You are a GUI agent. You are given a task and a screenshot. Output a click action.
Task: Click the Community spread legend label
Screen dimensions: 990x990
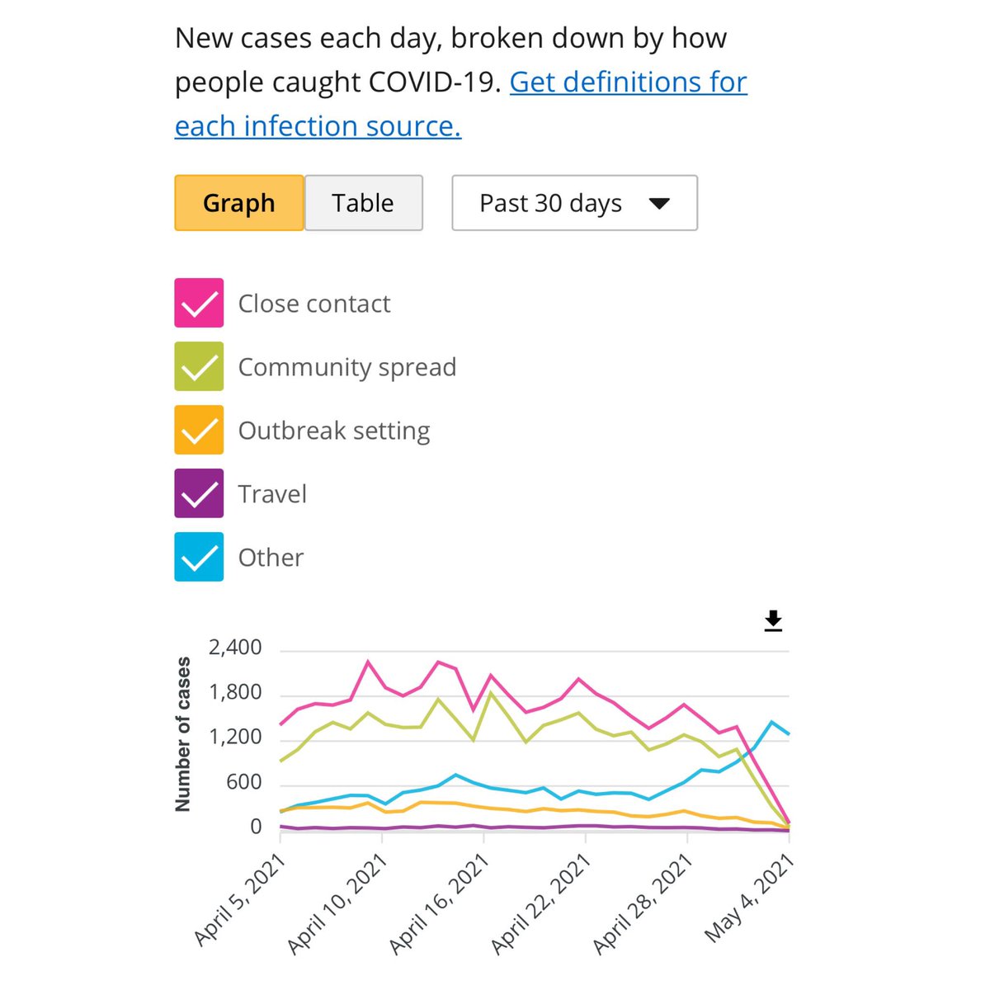coord(347,367)
